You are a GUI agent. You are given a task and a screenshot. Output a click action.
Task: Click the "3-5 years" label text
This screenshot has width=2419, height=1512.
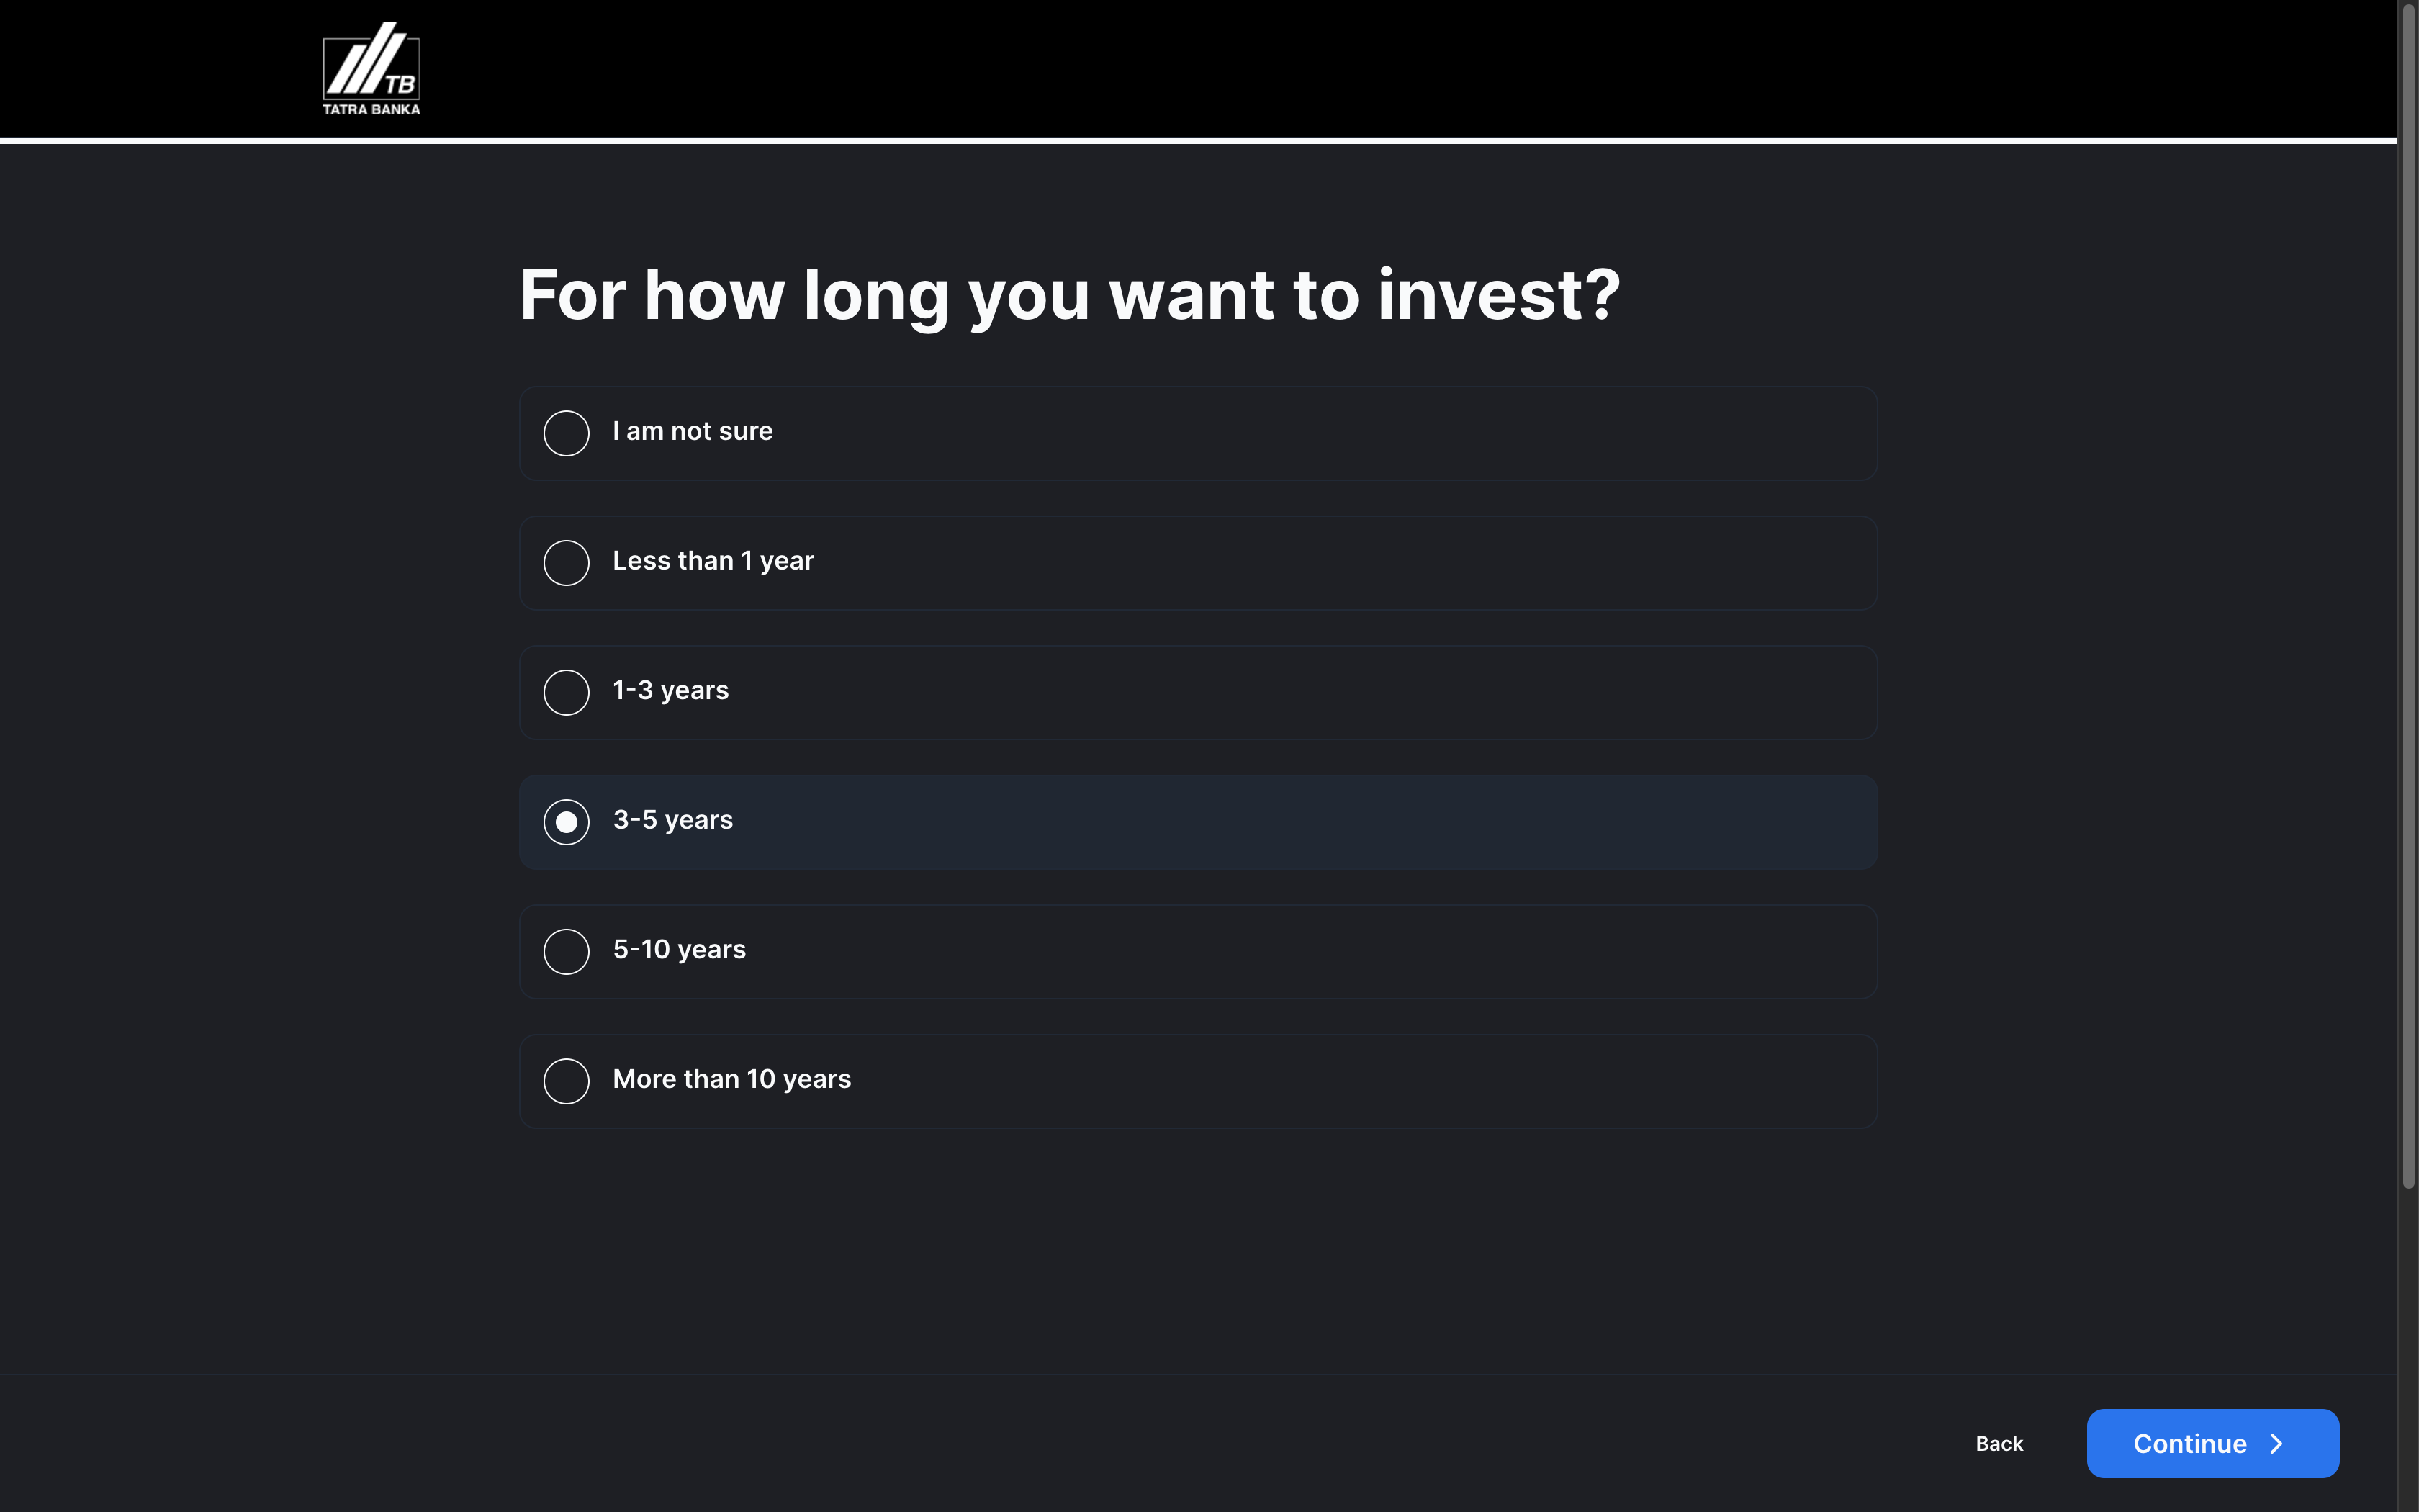pos(672,820)
